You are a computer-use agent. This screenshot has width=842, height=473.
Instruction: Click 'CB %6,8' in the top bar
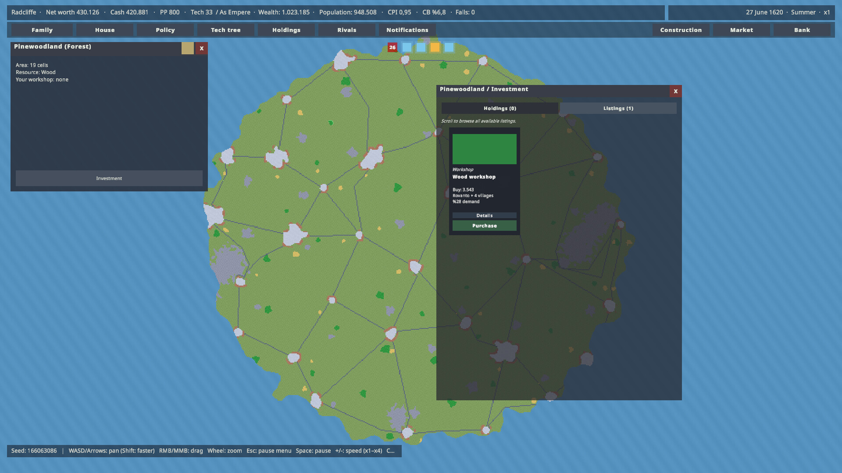(434, 12)
